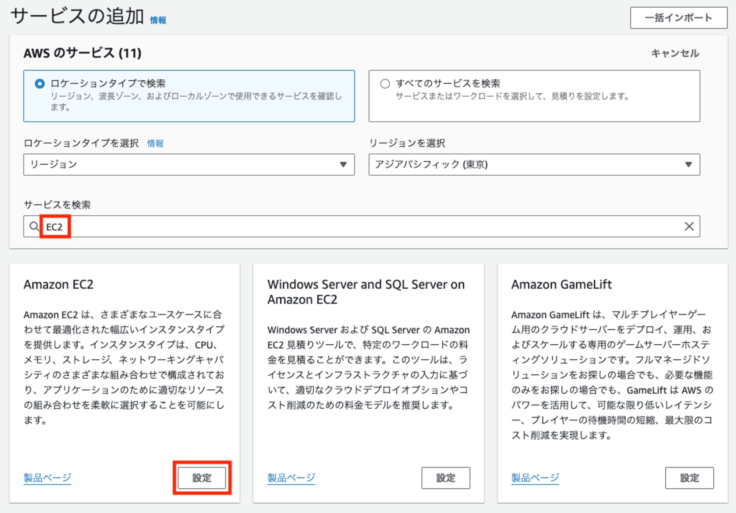Open 製品ページ link for Amazon EC2

(x=47, y=478)
